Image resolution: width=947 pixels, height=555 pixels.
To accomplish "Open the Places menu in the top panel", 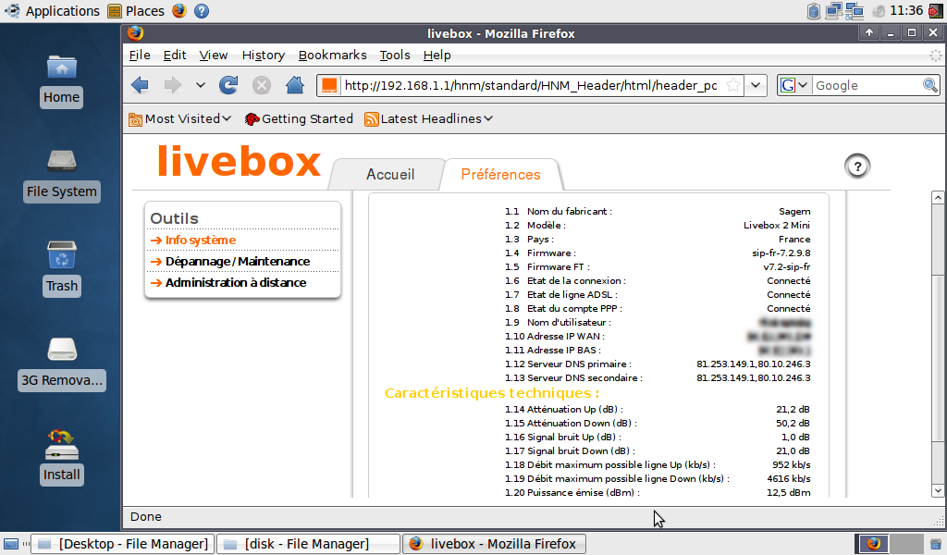I will [136, 11].
